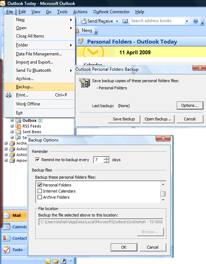The width and height of the screenshot is (206, 264).
Task: Decrease the reminder days spinner
Action: tap(106, 161)
